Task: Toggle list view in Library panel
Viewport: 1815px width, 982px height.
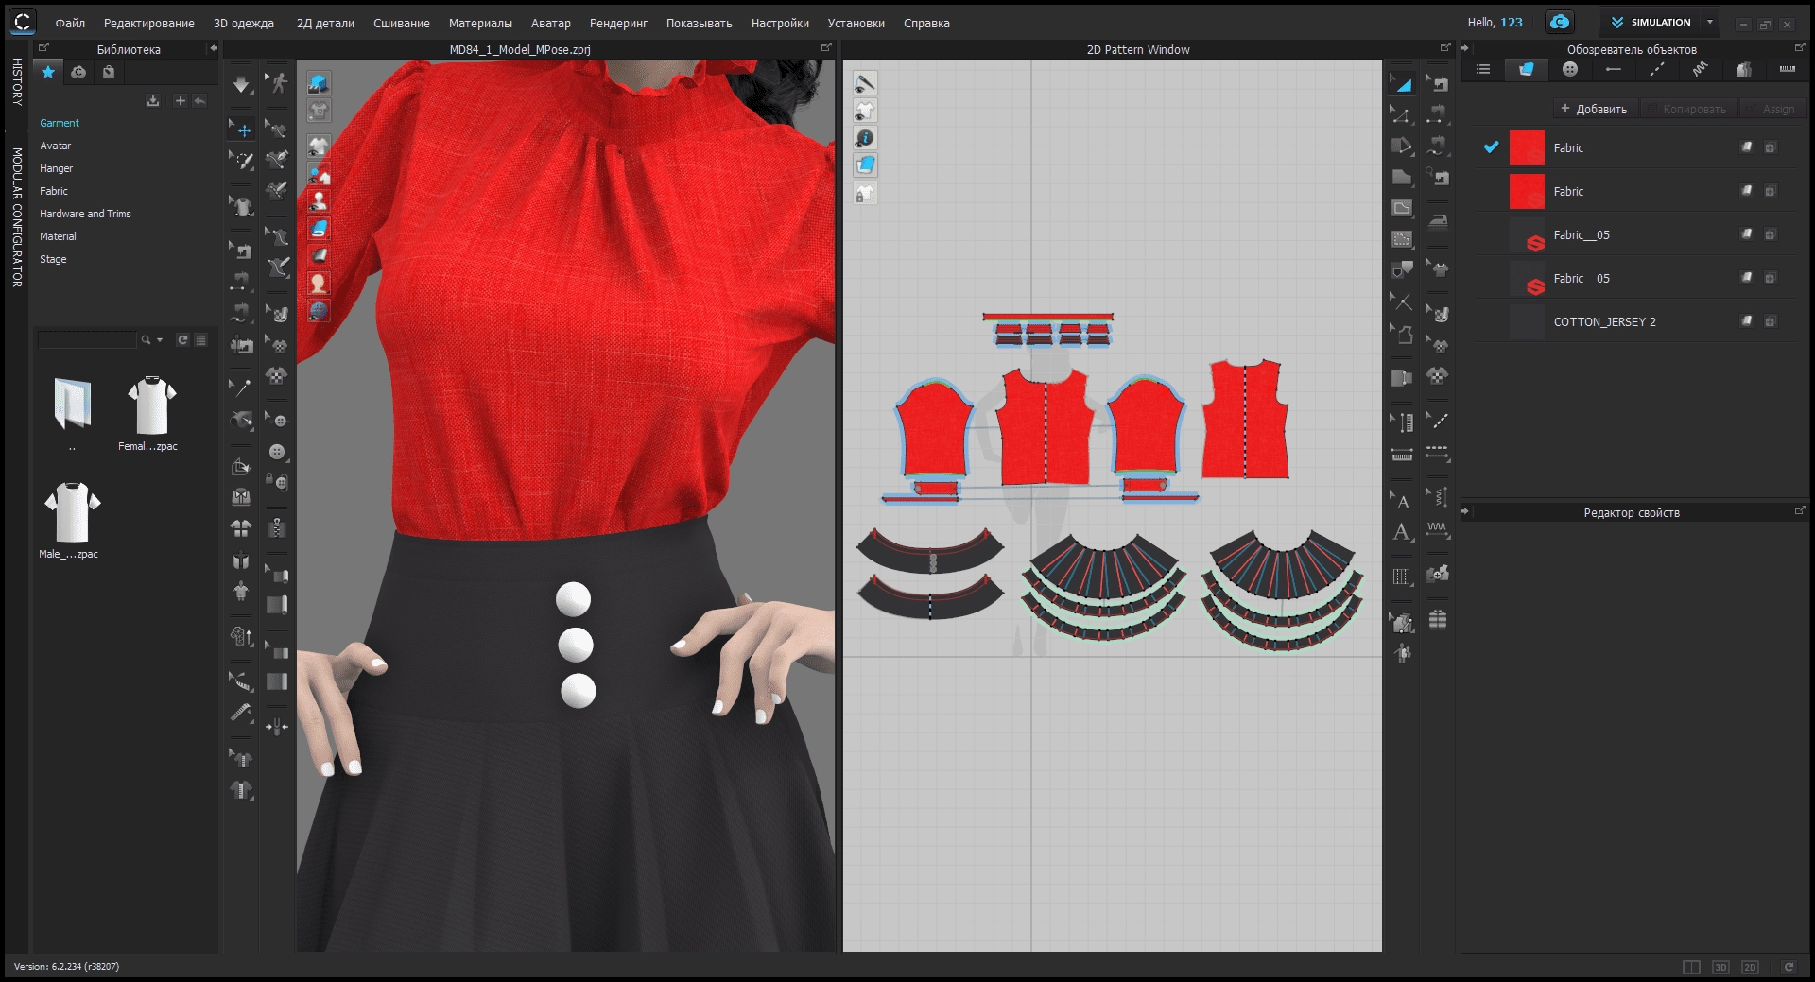Action: tap(201, 340)
